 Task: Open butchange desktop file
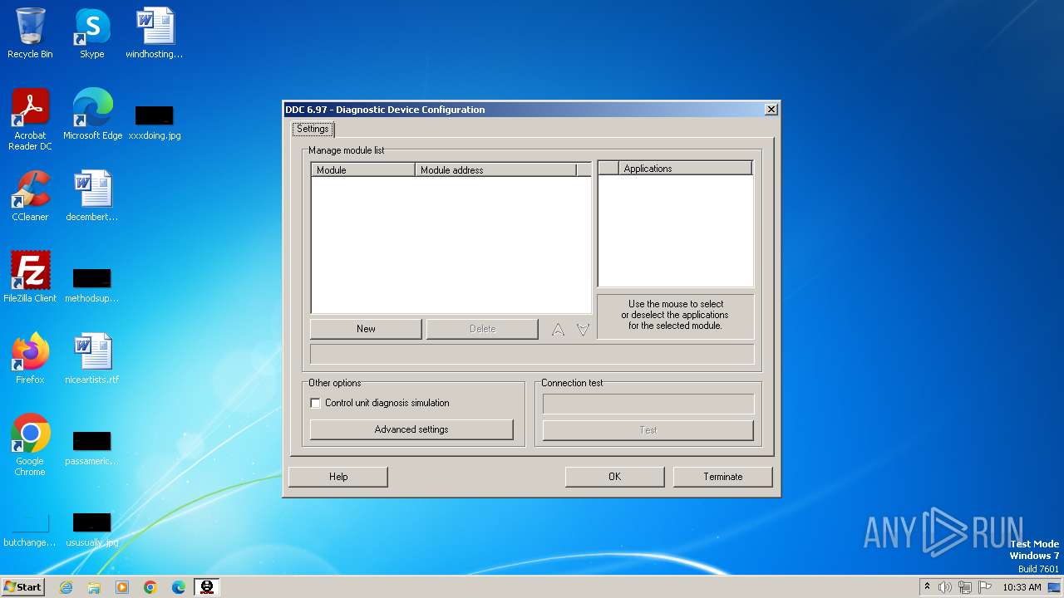(x=30, y=528)
